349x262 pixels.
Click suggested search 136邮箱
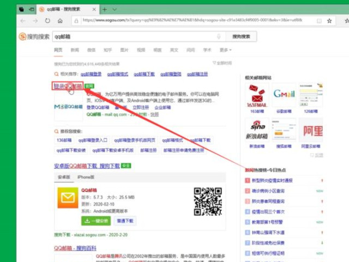click(x=64, y=140)
